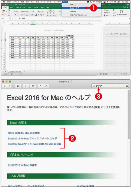131x187 pixels.
Task: Click the fx insert function icon
Action: (20, 19)
